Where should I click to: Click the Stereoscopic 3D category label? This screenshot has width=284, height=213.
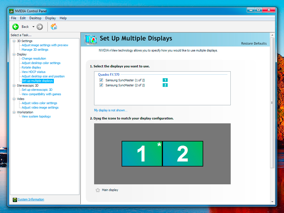[x=28, y=85]
